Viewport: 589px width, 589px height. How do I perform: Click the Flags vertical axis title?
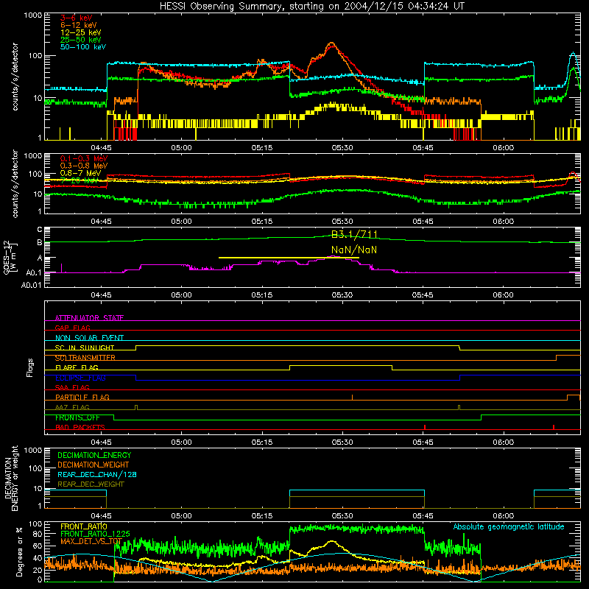click(30, 367)
